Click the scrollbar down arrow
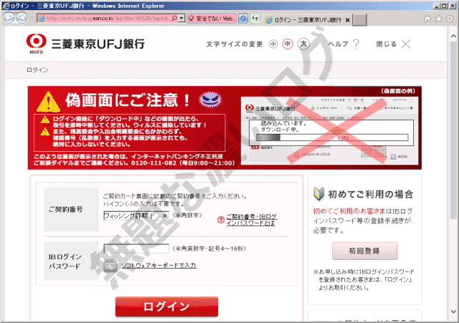This screenshot has width=459, height=323. pos(453,312)
